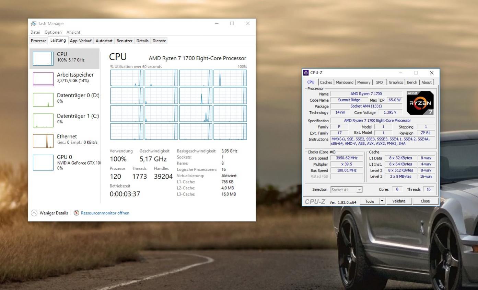This screenshot has height=290, width=478.
Task: Click the Revision value ZP-B1
Action: 425,133
